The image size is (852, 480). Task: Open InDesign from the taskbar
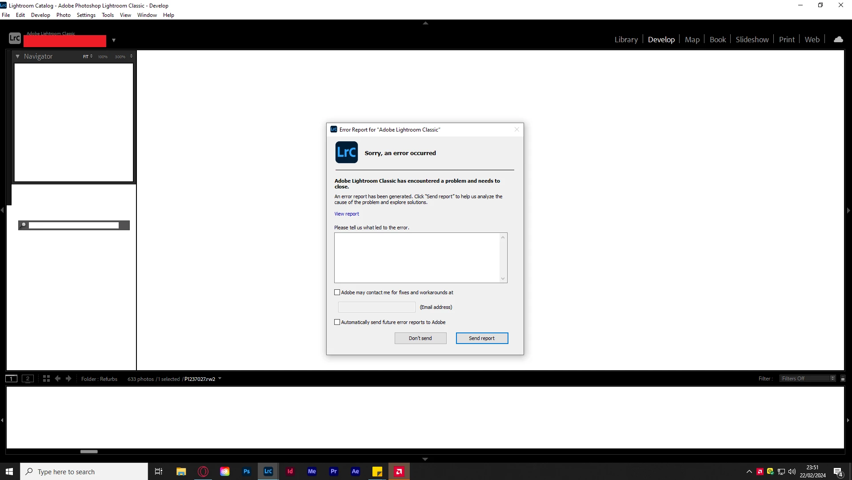tap(290, 472)
